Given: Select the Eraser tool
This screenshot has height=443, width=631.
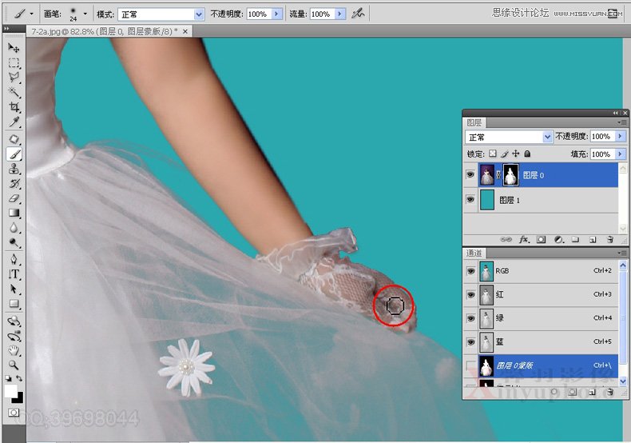Looking at the screenshot, I should (14, 198).
